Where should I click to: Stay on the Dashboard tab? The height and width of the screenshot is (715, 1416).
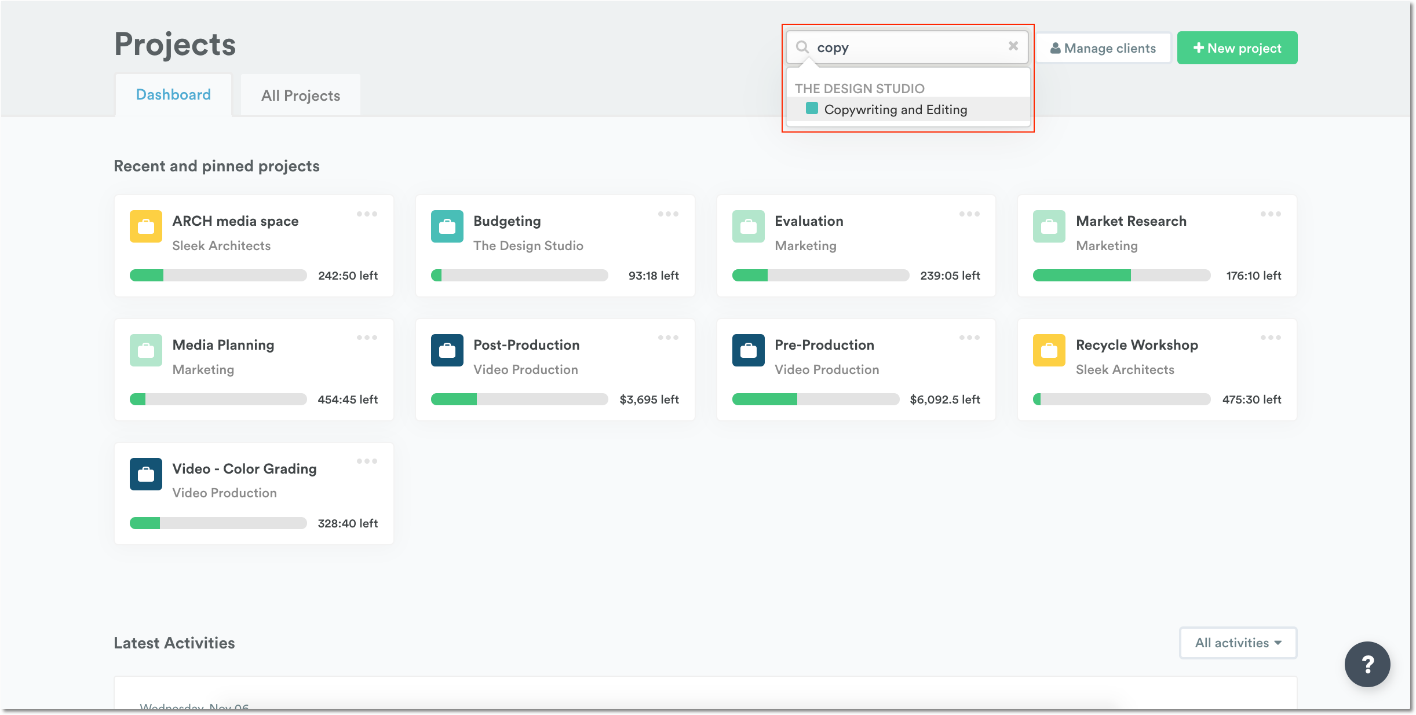click(x=173, y=94)
